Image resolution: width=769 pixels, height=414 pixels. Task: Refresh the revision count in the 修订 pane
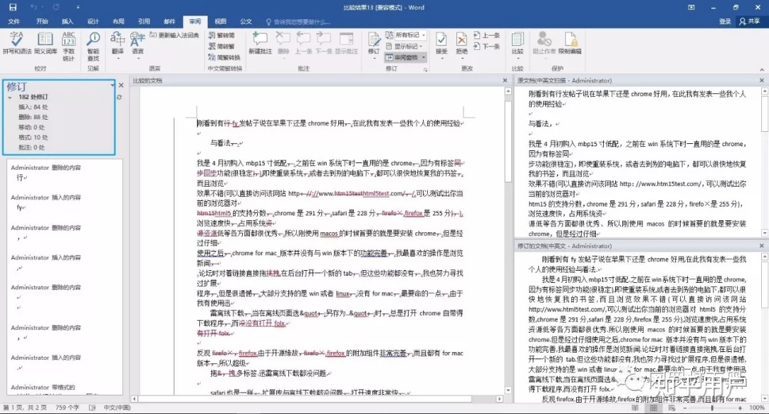pos(119,97)
